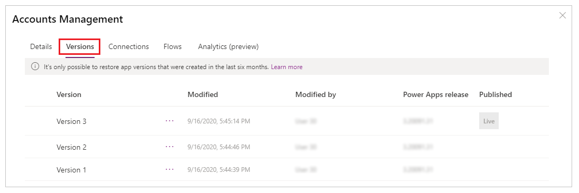
Task: Click the info icon in the restore notice
Action: pyautogui.click(x=35, y=66)
